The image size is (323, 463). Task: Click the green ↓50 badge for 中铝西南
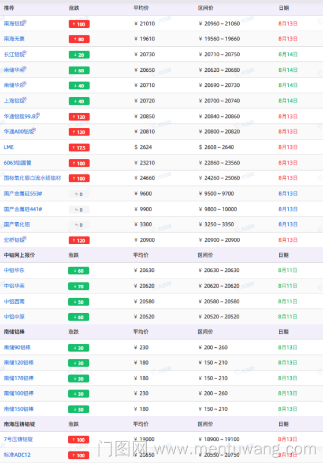79,302
